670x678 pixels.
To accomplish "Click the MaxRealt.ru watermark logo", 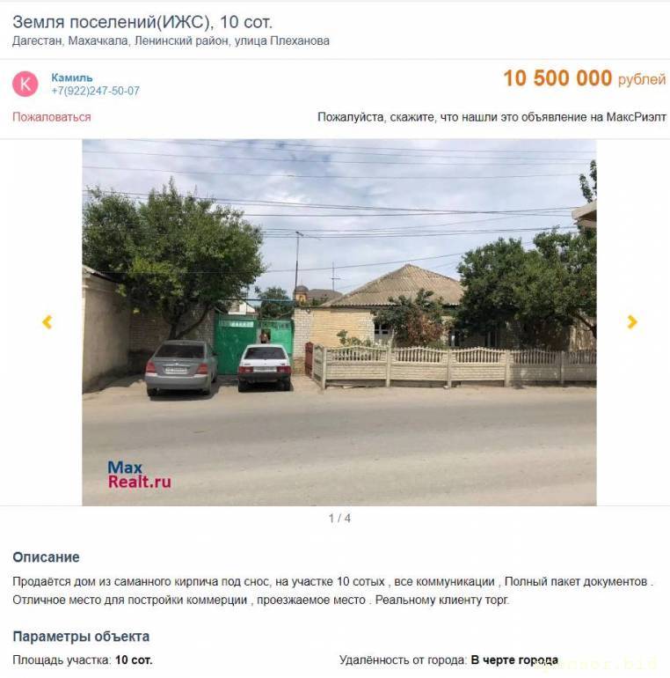I will [139, 475].
